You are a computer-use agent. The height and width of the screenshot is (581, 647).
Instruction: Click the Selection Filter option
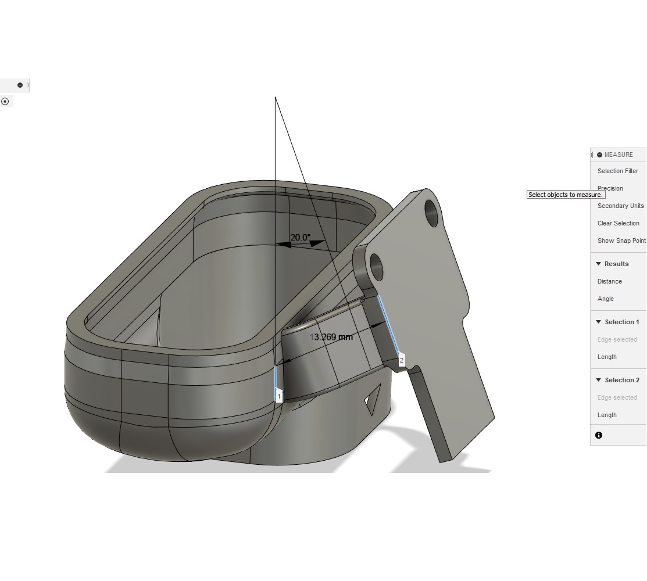click(617, 171)
